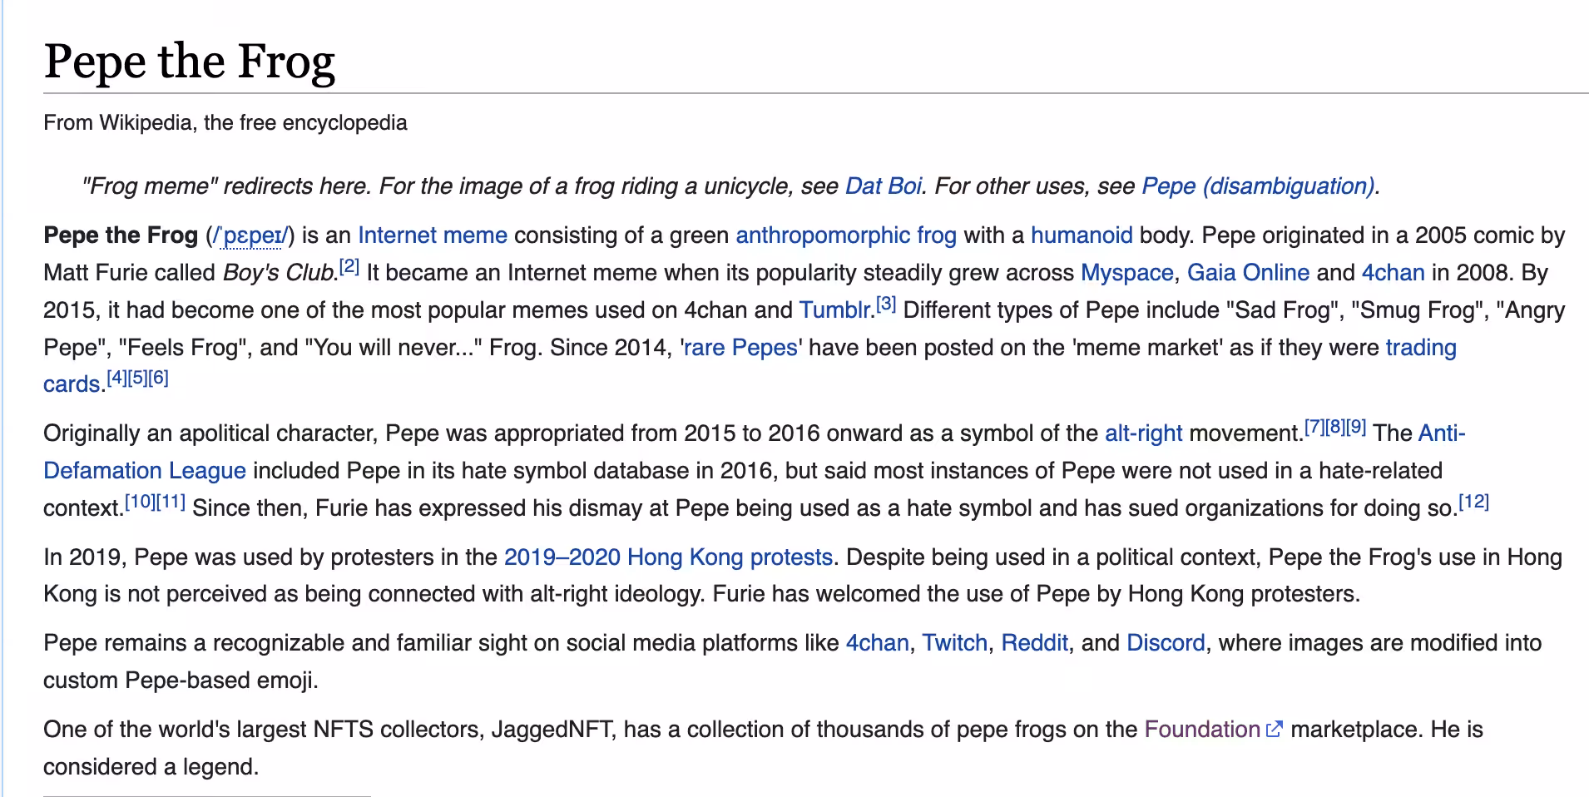Jump to citation [10]
Viewport: 1589px width, 797px height.
[x=139, y=502]
